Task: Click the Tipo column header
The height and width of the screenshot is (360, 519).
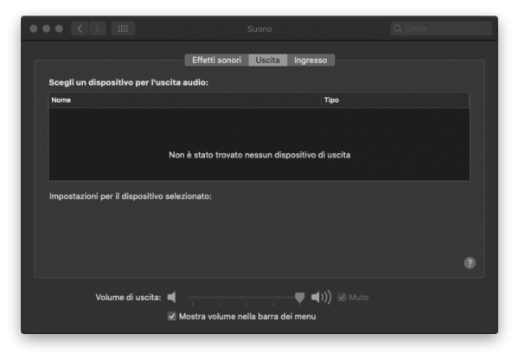Action: coord(395,100)
